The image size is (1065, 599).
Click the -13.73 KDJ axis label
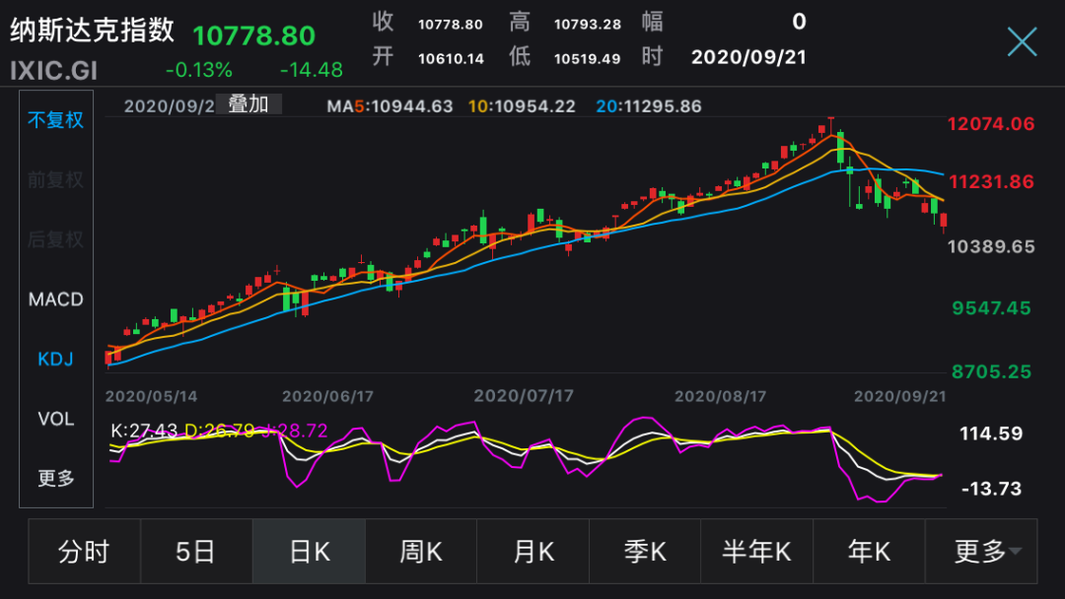tap(992, 489)
